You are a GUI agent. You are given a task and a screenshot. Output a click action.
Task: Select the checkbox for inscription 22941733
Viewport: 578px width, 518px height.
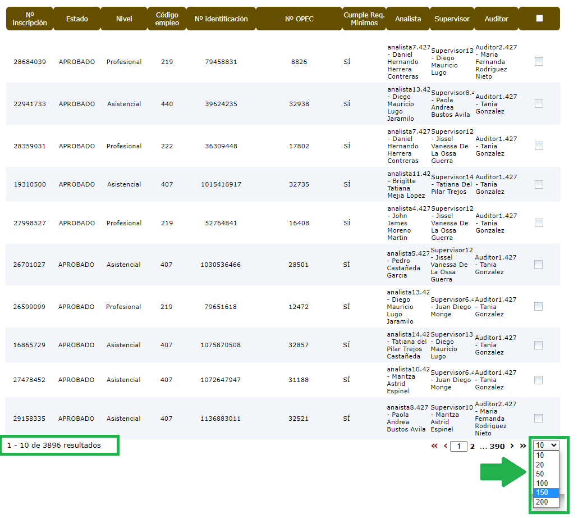point(539,104)
